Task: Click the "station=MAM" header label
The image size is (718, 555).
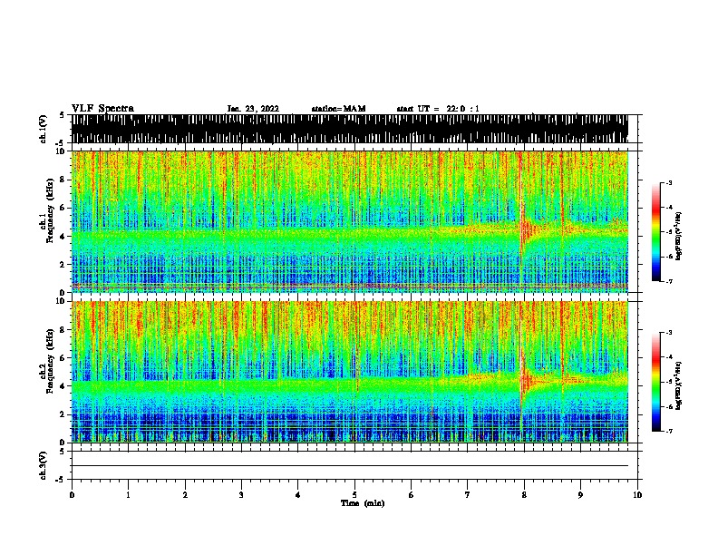Action: coord(338,109)
